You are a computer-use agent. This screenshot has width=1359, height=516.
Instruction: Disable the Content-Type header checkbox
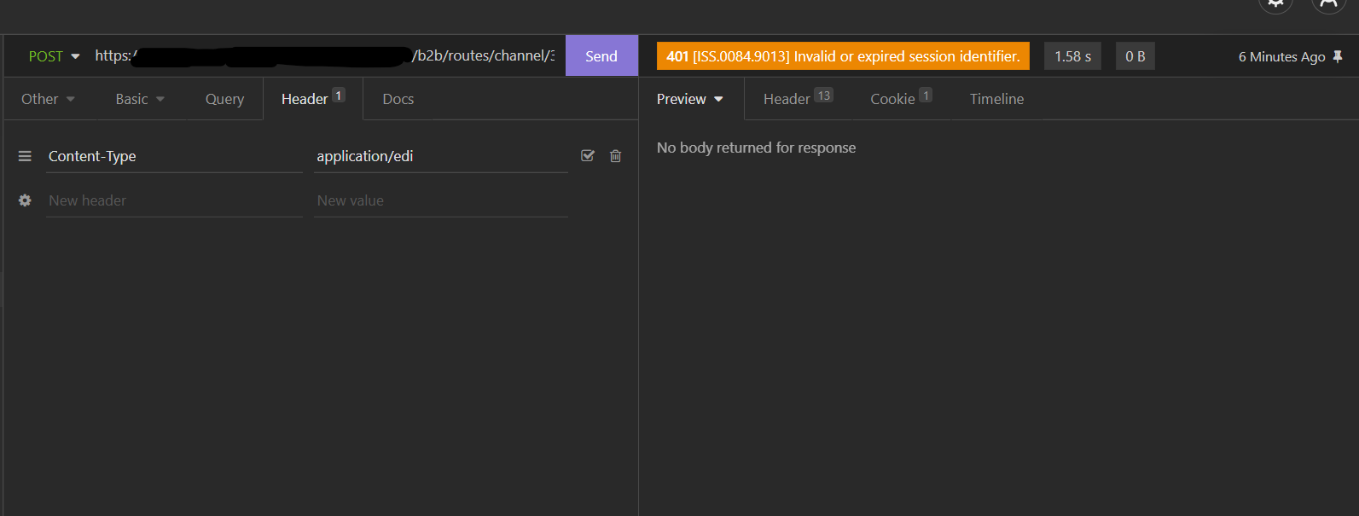pos(588,156)
